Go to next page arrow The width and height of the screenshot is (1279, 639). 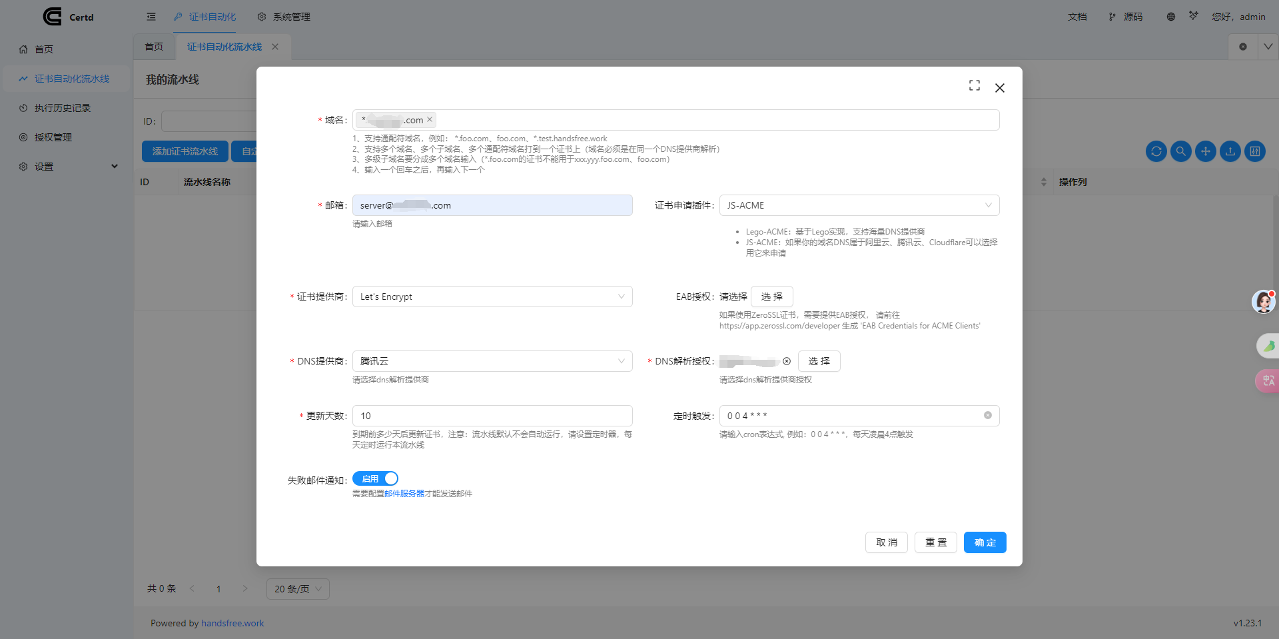coord(245,588)
